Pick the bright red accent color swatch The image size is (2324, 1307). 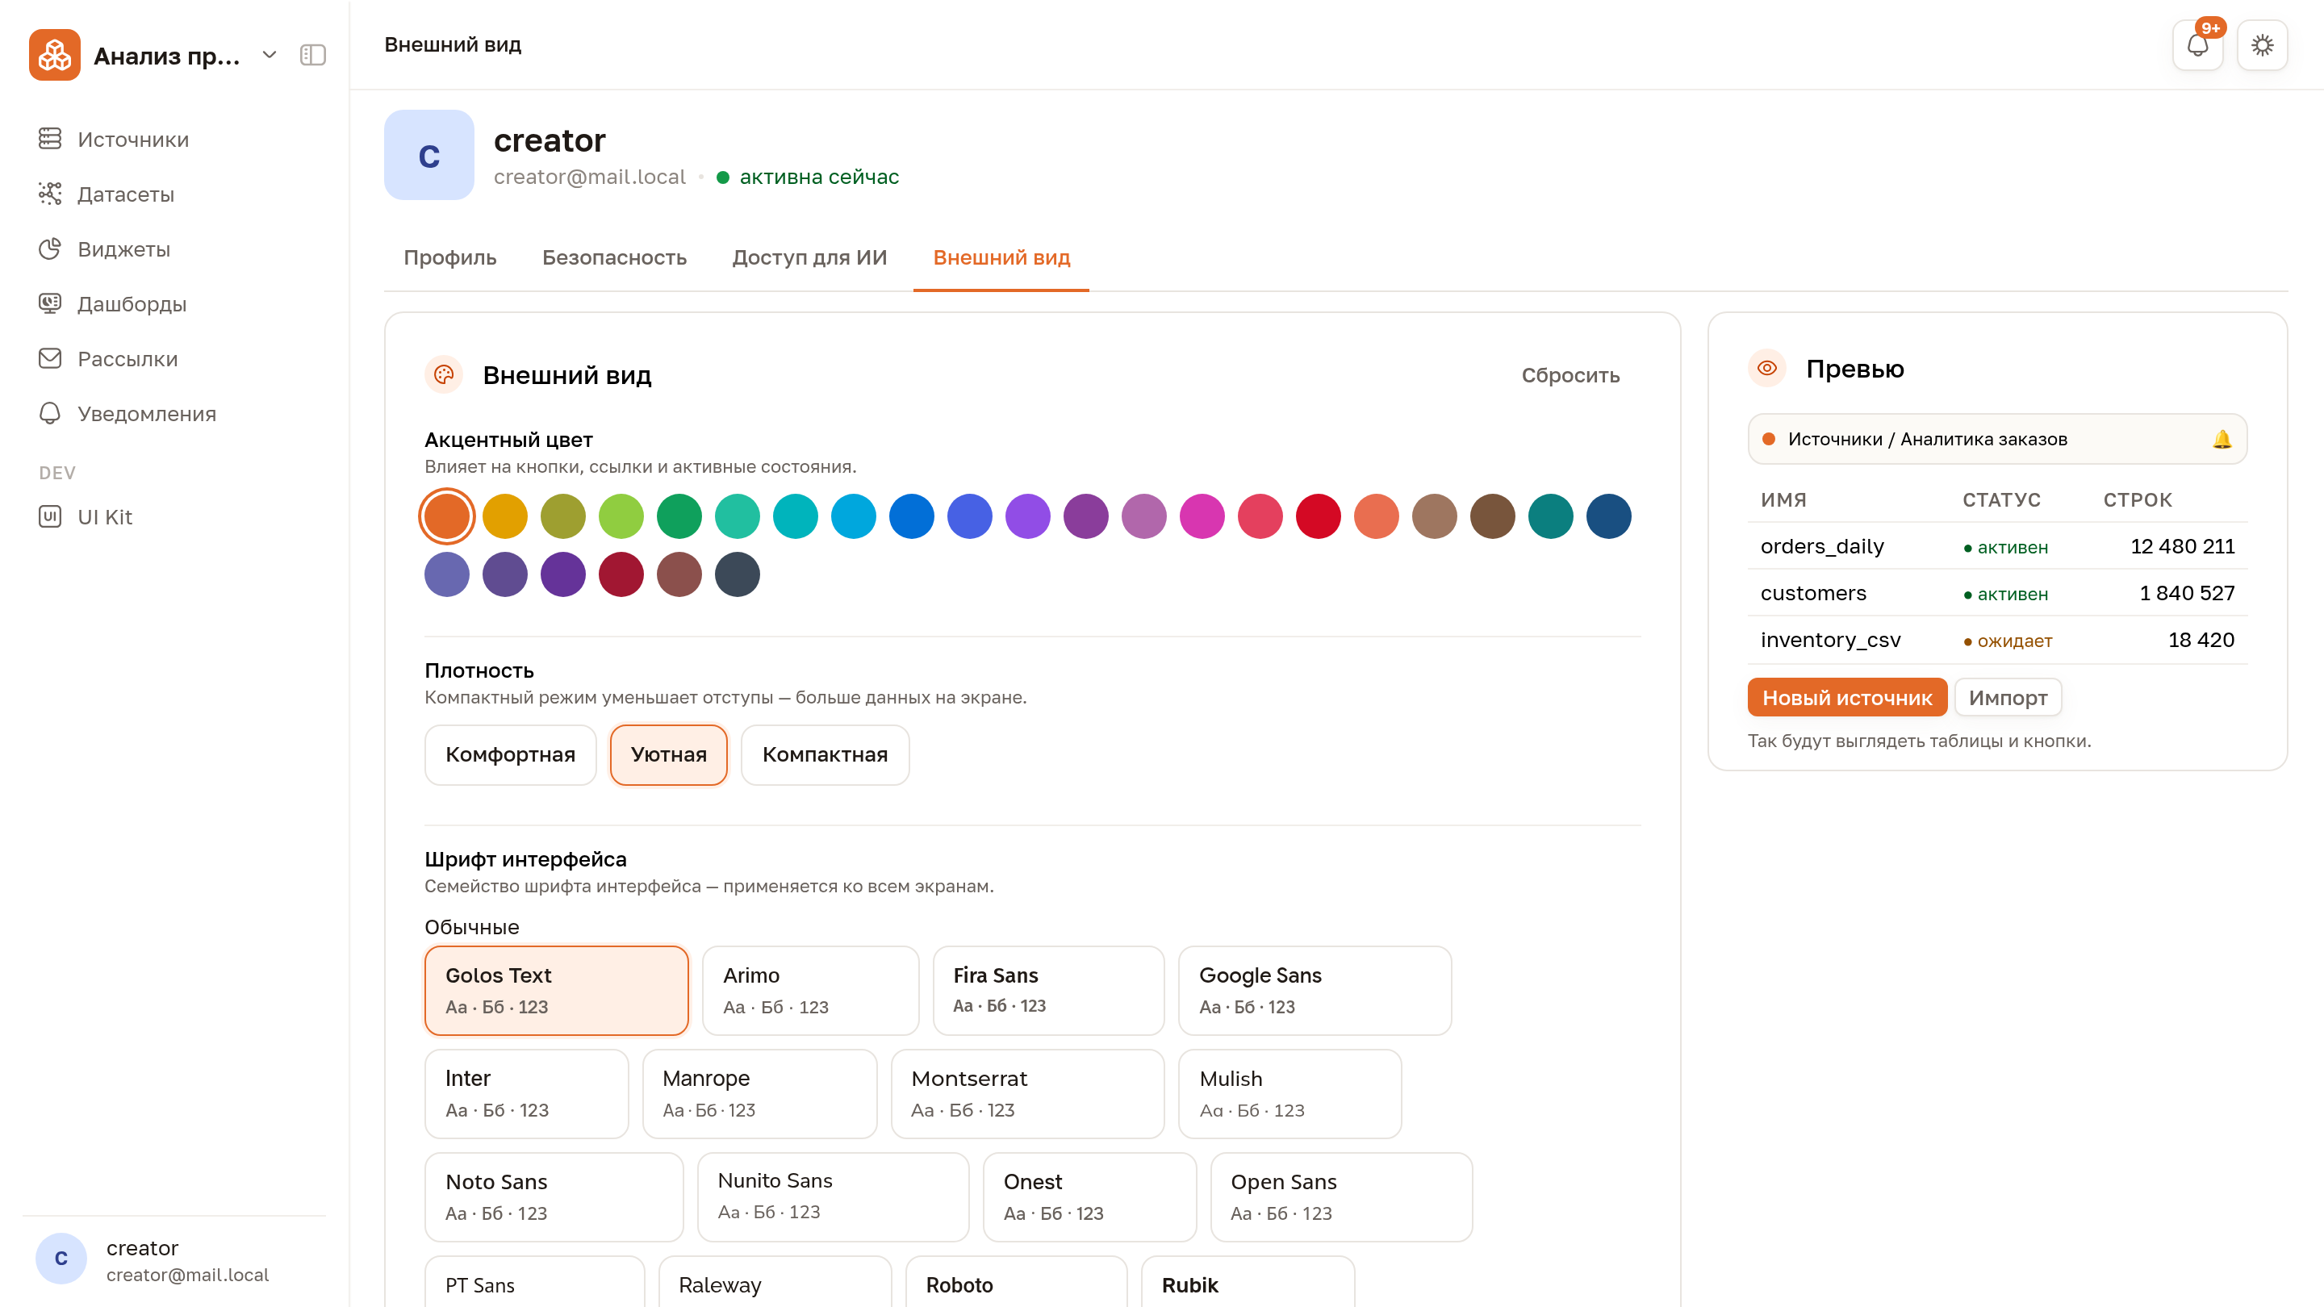1318,517
